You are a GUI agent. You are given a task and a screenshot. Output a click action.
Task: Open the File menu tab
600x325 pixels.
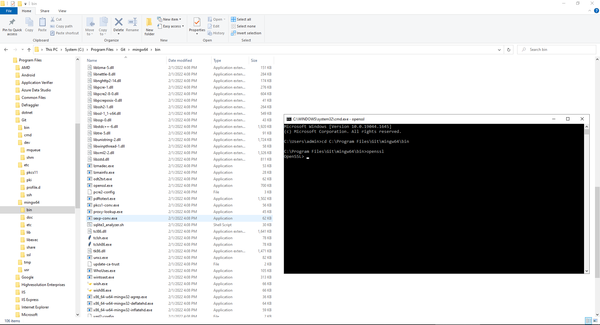pos(9,11)
